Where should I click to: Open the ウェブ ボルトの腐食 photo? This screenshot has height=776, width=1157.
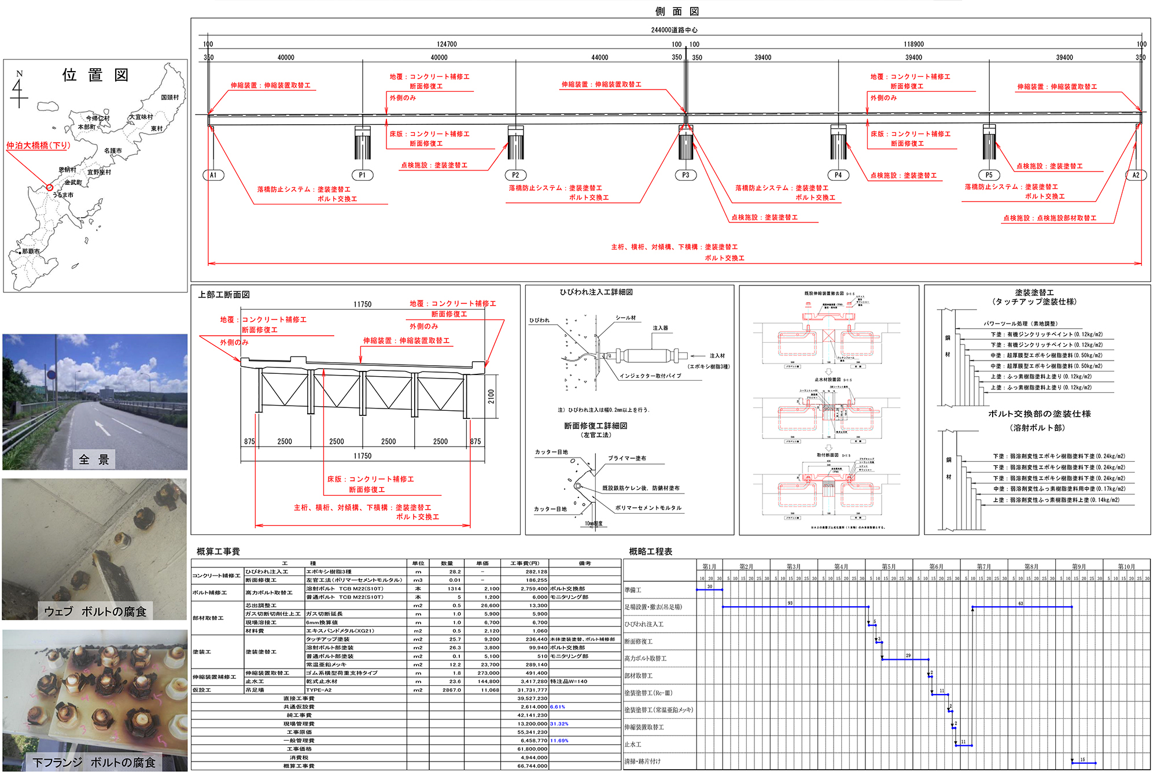(95, 549)
